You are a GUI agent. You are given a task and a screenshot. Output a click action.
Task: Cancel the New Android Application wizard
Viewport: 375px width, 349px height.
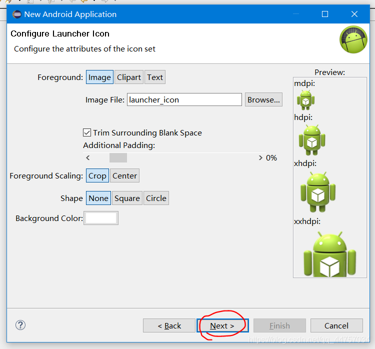(x=336, y=325)
